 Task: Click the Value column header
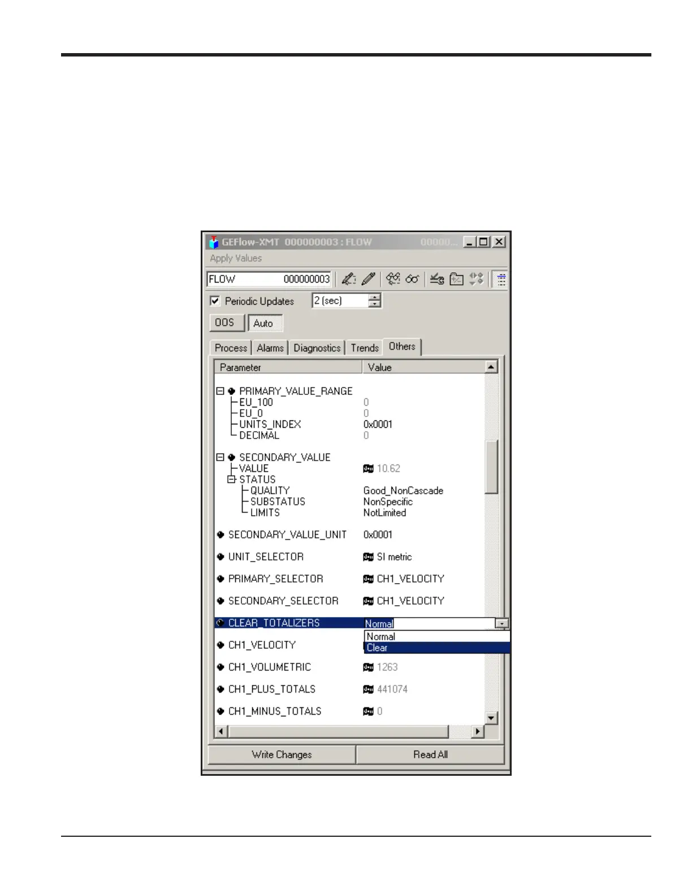[423, 367]
